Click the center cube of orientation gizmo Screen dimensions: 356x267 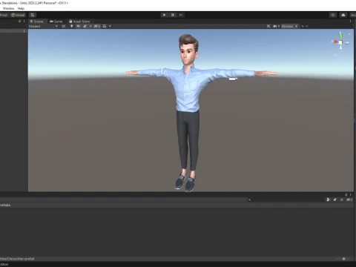pos(340,43)
